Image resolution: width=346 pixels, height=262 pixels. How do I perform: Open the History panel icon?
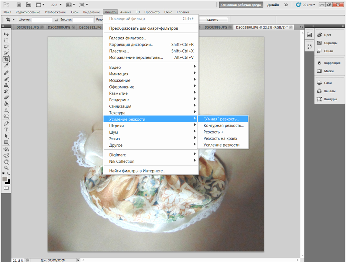click(309, 47)
